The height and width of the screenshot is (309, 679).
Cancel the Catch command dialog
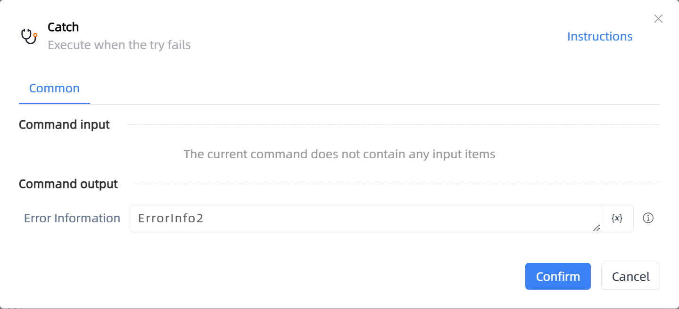tap(630, 276)
